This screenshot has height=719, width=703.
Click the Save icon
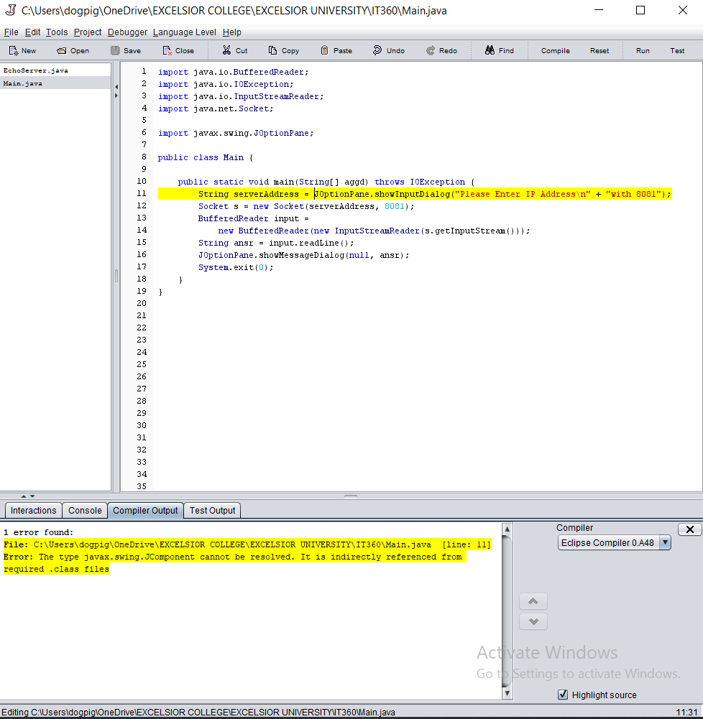[125, 50]
